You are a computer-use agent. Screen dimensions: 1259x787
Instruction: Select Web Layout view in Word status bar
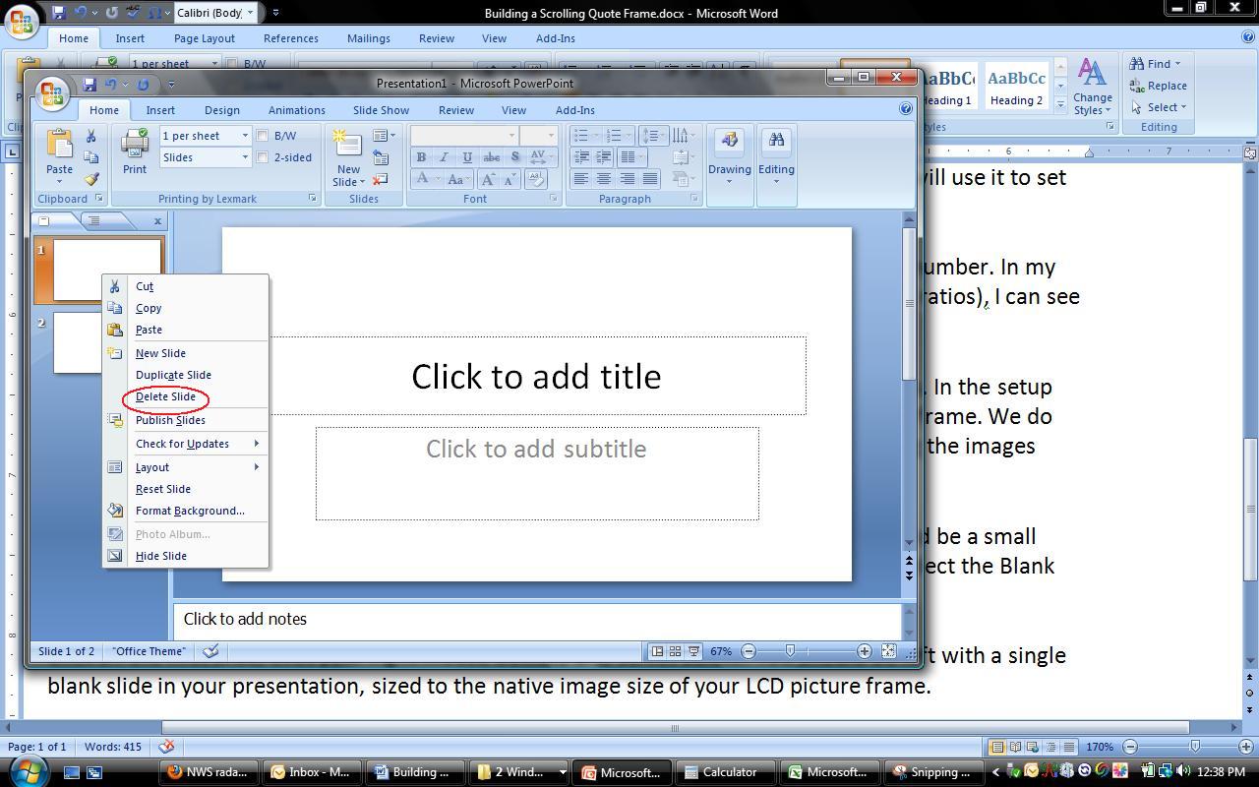(x=1034, y=747)
